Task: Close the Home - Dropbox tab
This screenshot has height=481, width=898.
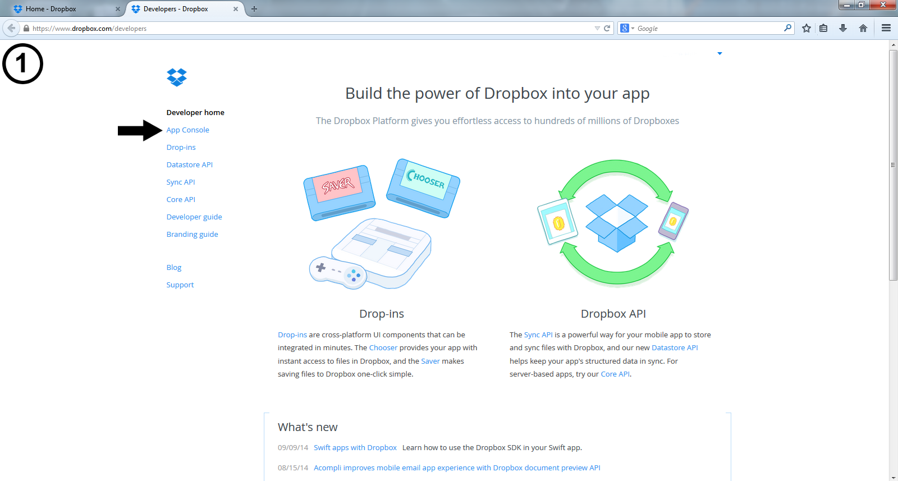Action: coord(118,9)
